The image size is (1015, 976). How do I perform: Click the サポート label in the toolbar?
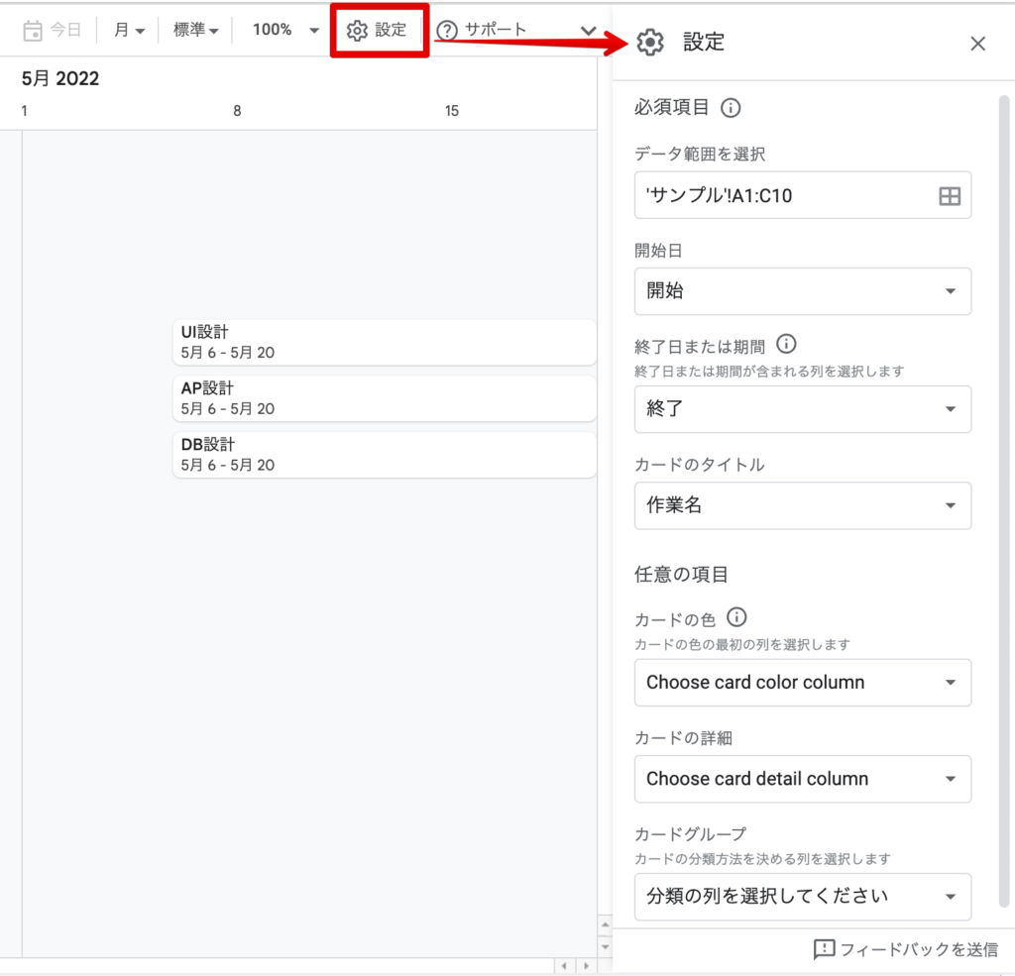[x=496, y=30]
